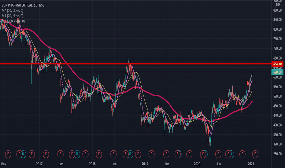Click the 2018 label on time axis

[92, 164]
